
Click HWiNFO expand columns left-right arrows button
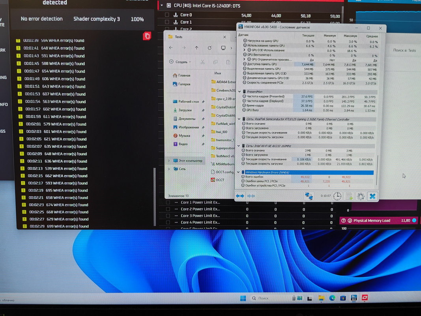[240, 196]
